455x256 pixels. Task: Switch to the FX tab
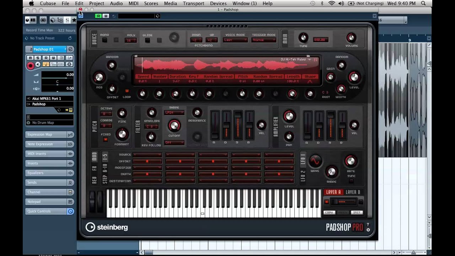coord(95,168)
